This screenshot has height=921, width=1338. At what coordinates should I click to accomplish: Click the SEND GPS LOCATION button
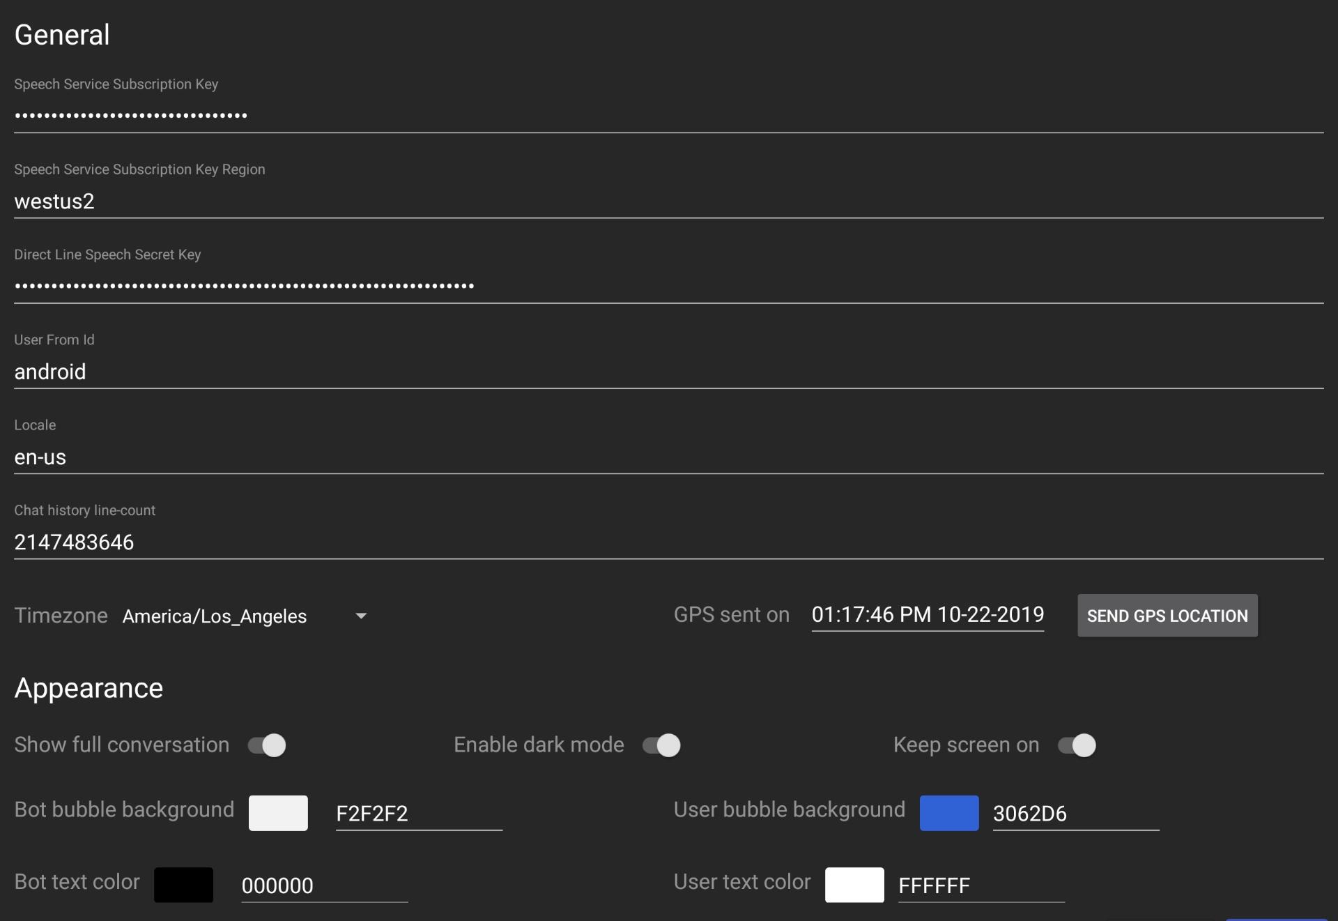point(1167,615)
